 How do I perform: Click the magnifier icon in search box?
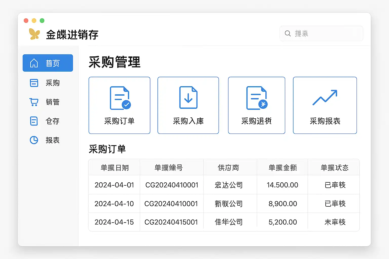tap(288, 33)
